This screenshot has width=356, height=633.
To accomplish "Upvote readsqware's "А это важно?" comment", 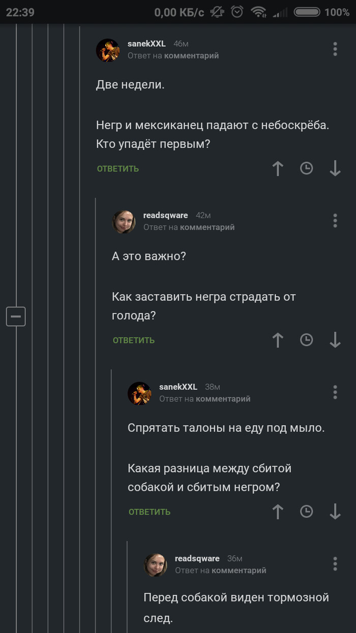I will (278, 340).
